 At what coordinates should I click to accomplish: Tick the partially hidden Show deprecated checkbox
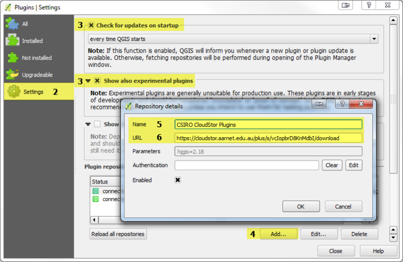pos(97,124)
